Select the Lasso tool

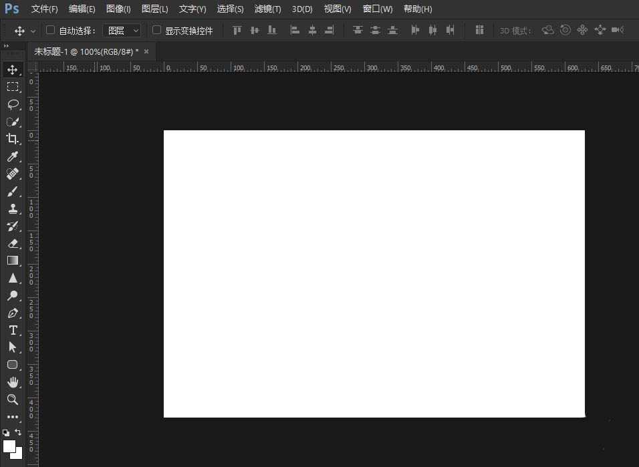pyautogui.click(x=13, y=104)
